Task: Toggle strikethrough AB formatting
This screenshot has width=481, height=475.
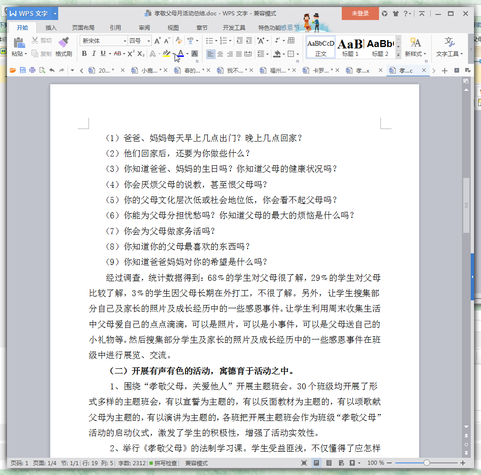Action: pos(117,54)
